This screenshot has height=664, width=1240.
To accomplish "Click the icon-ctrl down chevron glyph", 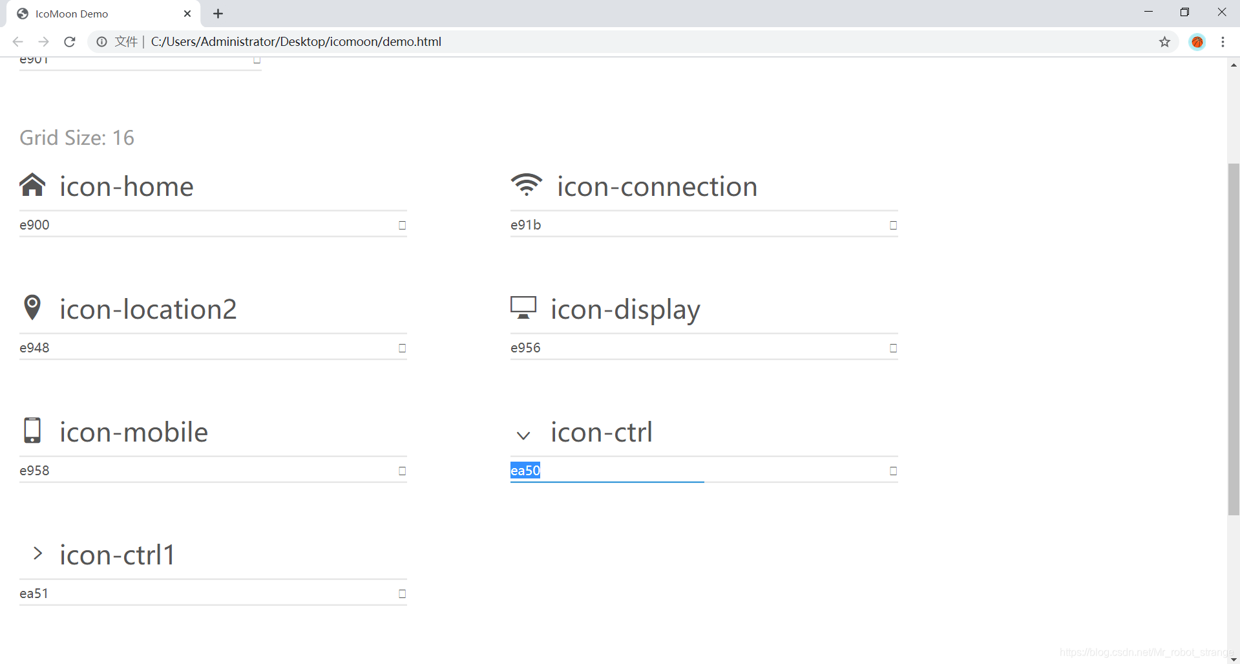I will [x=523, y=435].
